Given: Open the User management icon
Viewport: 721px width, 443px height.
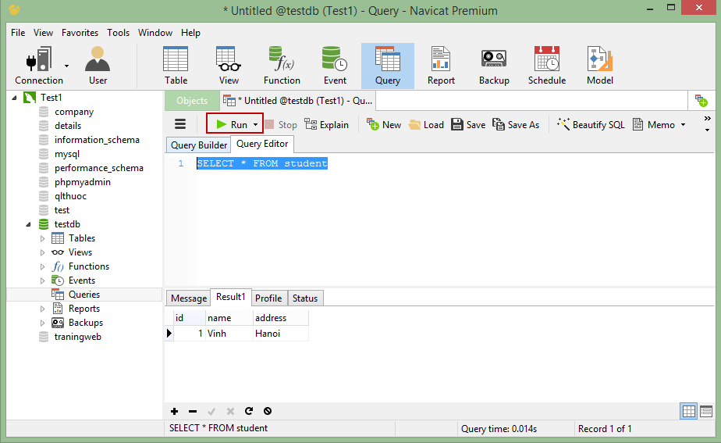Looking at the screenshot, I should (x=98, y=66).
